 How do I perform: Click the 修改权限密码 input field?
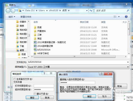coord(44,90)
